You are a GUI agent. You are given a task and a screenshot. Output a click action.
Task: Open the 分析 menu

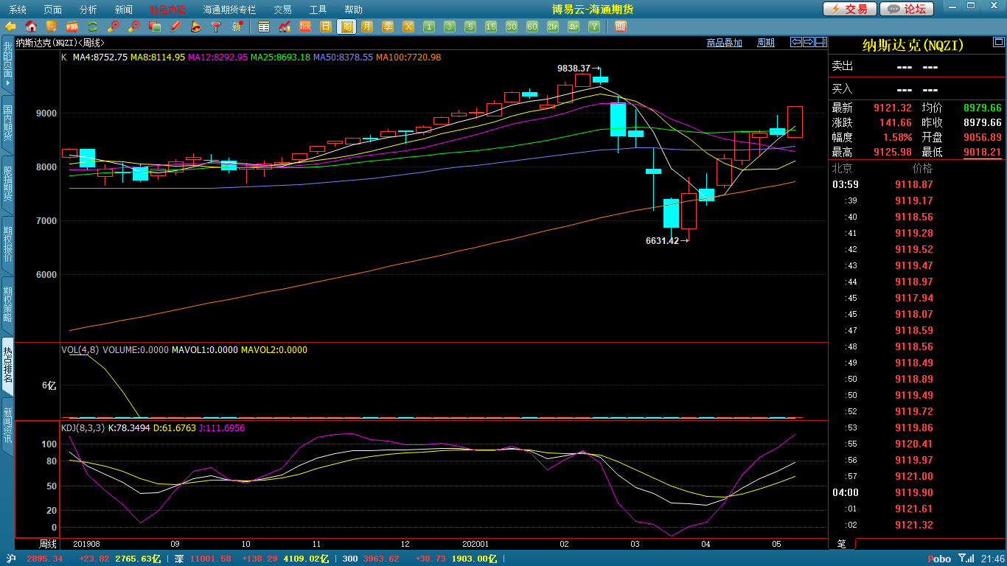(88, 10)
